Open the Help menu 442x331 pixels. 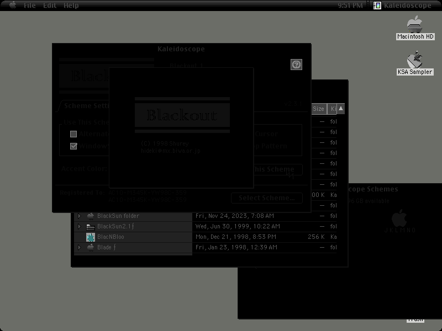[71, 6]
